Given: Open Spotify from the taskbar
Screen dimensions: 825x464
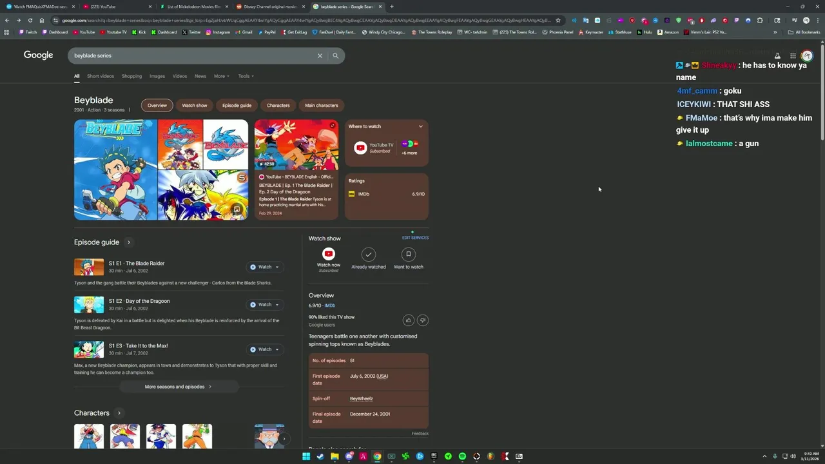Looking at the screenshot, I should [462, 456].
